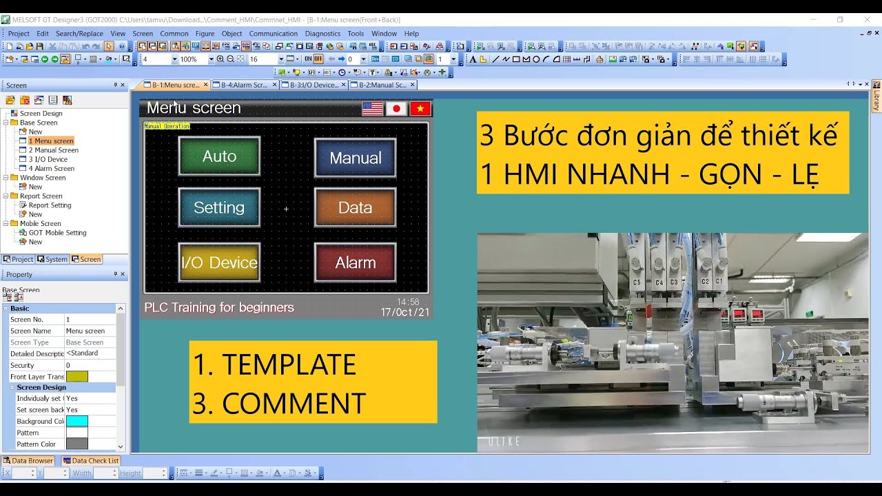This screenshot has width=882, height=496.
Task: Click the Vietnam flag language button
Action: 420,109
